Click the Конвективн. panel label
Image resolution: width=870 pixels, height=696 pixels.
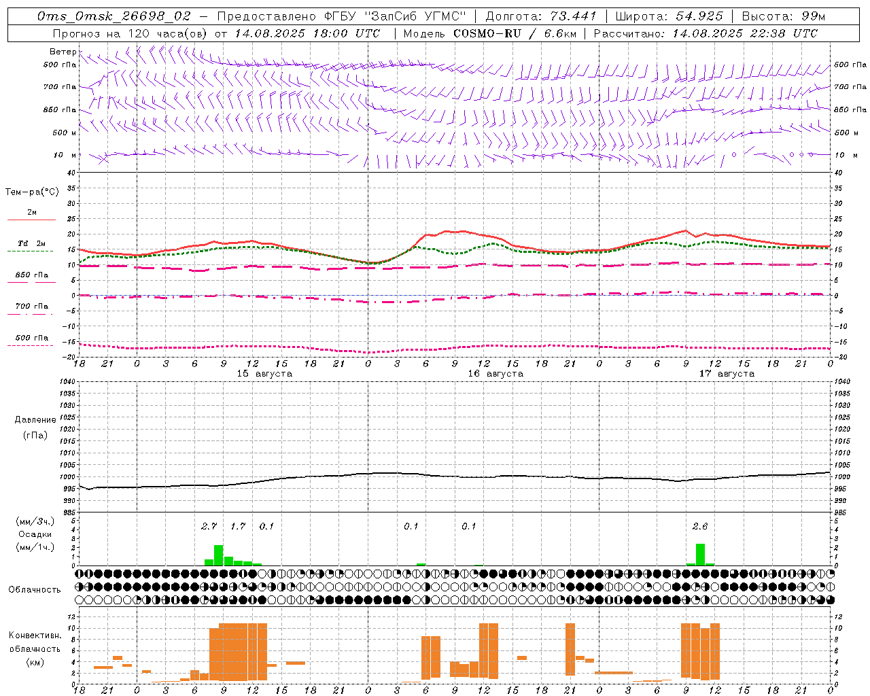coord(35,636)
